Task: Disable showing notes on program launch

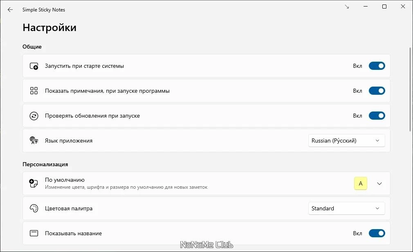Action: pos(377,91)
